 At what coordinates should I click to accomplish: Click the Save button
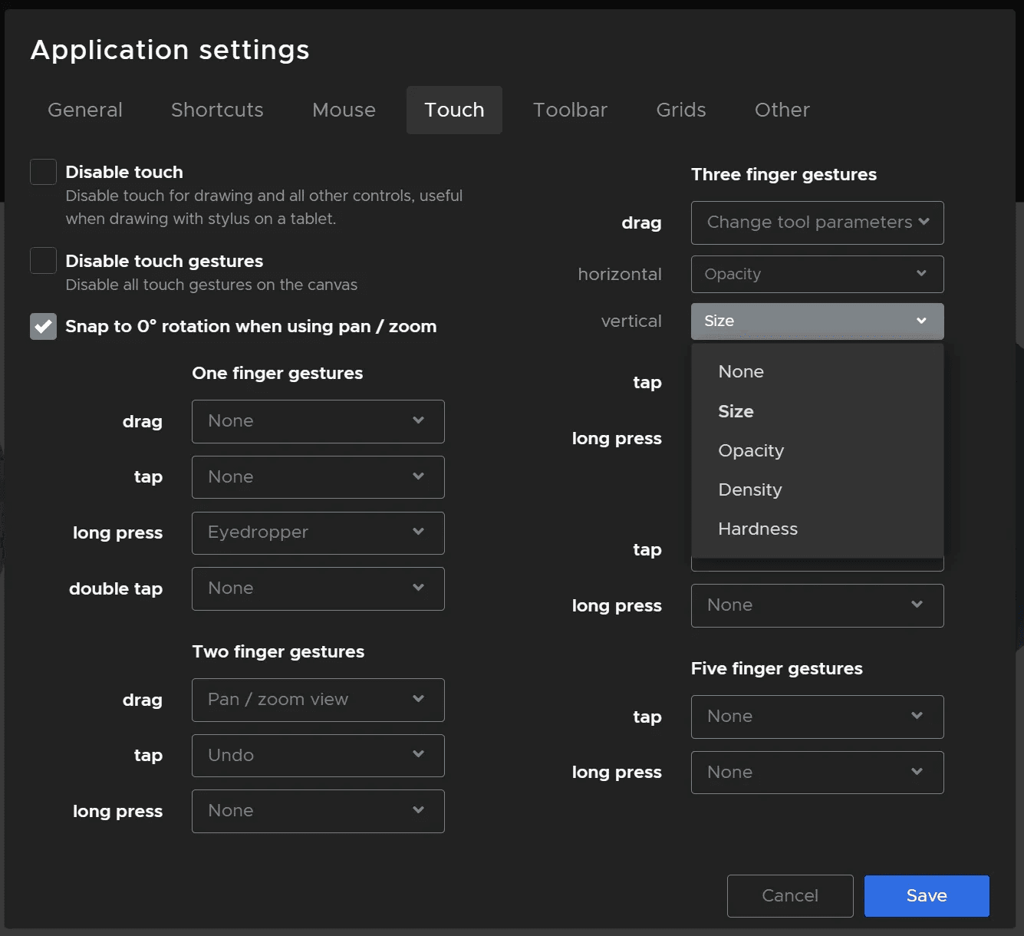[926, 895]
